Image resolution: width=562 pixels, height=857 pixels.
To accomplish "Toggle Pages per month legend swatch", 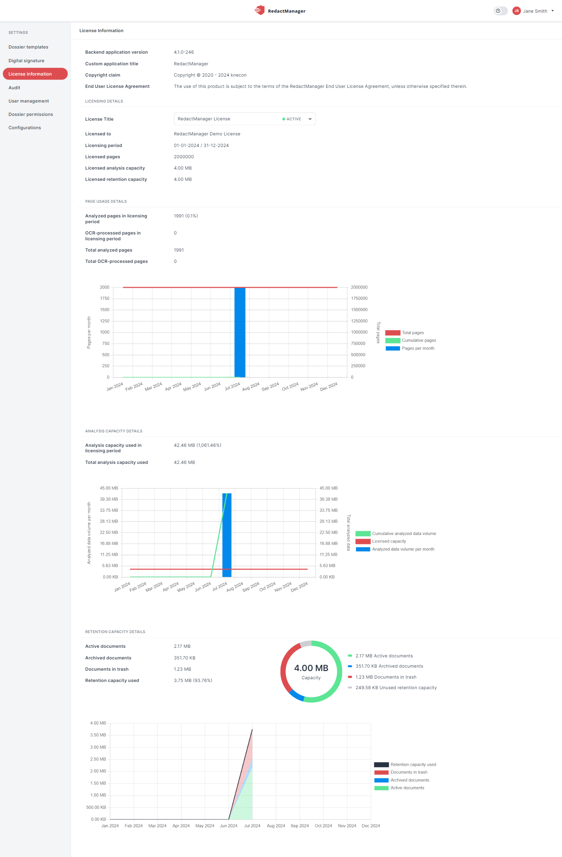I will [x=393, y=348].
